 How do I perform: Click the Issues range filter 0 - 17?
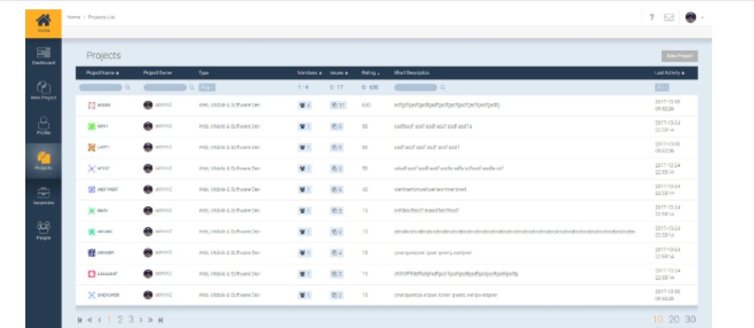[336, 87]
